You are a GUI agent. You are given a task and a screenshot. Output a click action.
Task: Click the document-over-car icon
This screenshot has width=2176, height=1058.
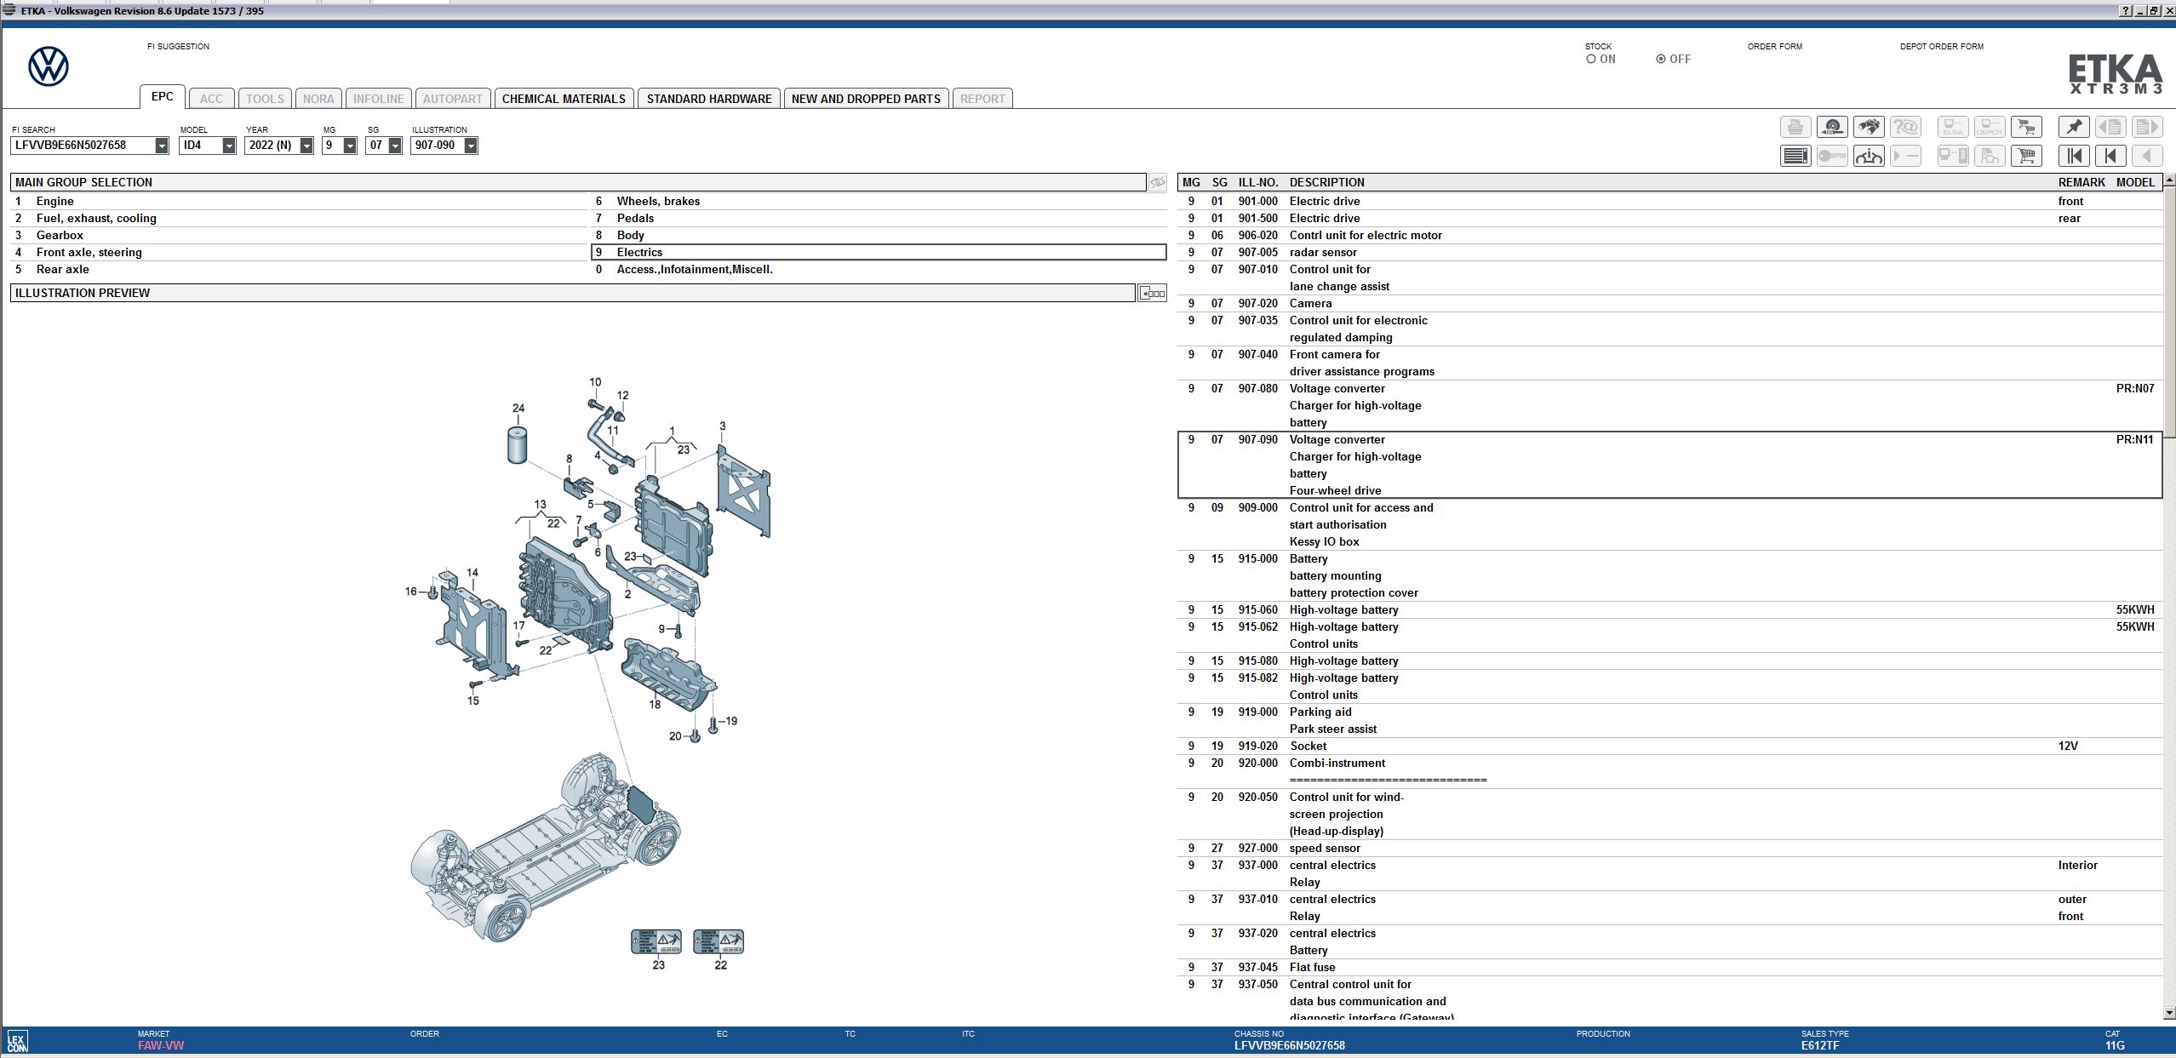1990,156
